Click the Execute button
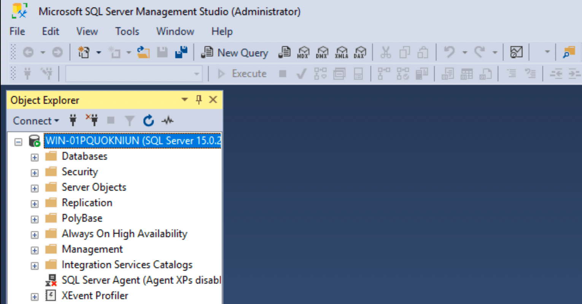The width and height of the screenshot is (582, 304). point(243,73)
